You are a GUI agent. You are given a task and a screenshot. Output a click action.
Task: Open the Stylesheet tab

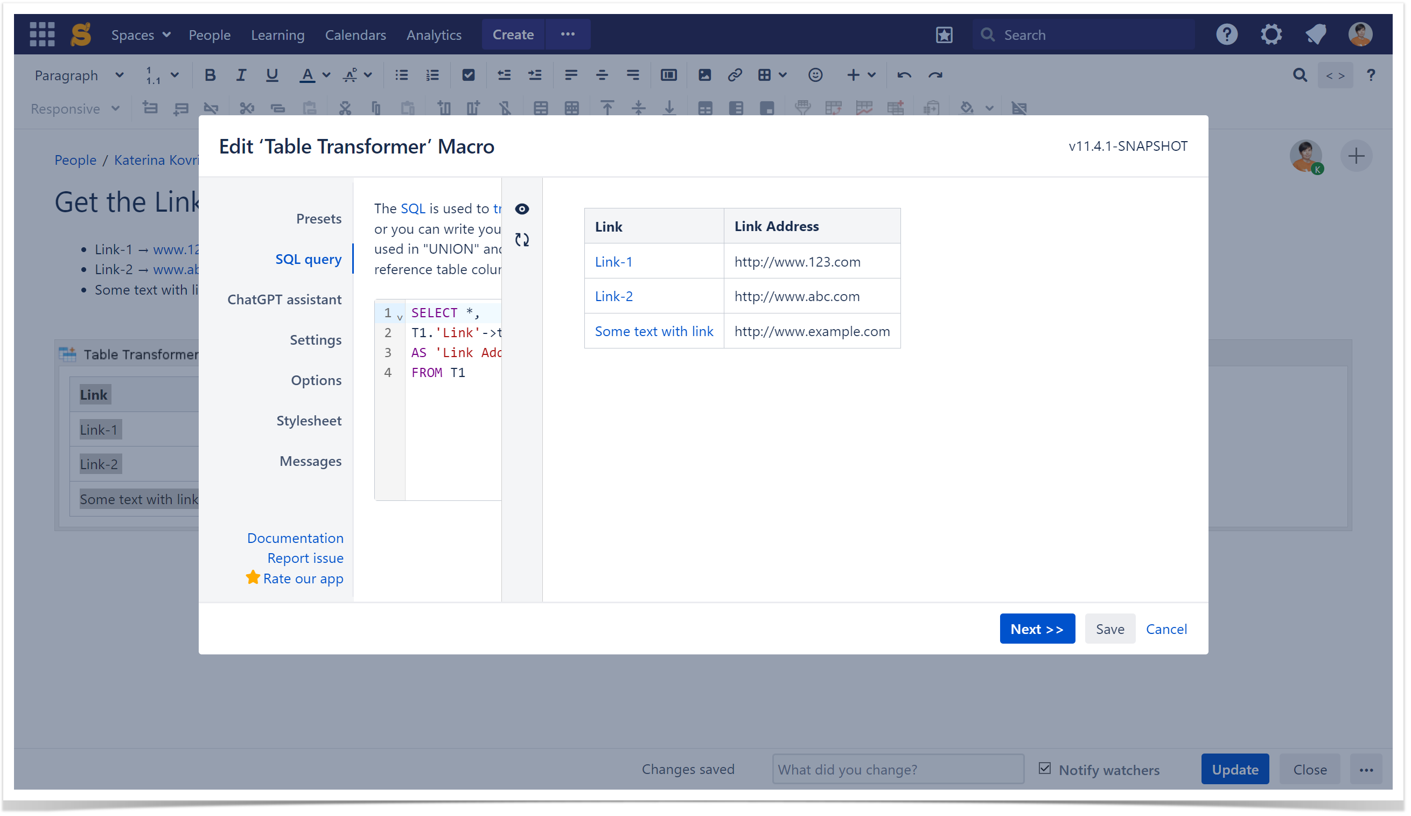point(309,421)
